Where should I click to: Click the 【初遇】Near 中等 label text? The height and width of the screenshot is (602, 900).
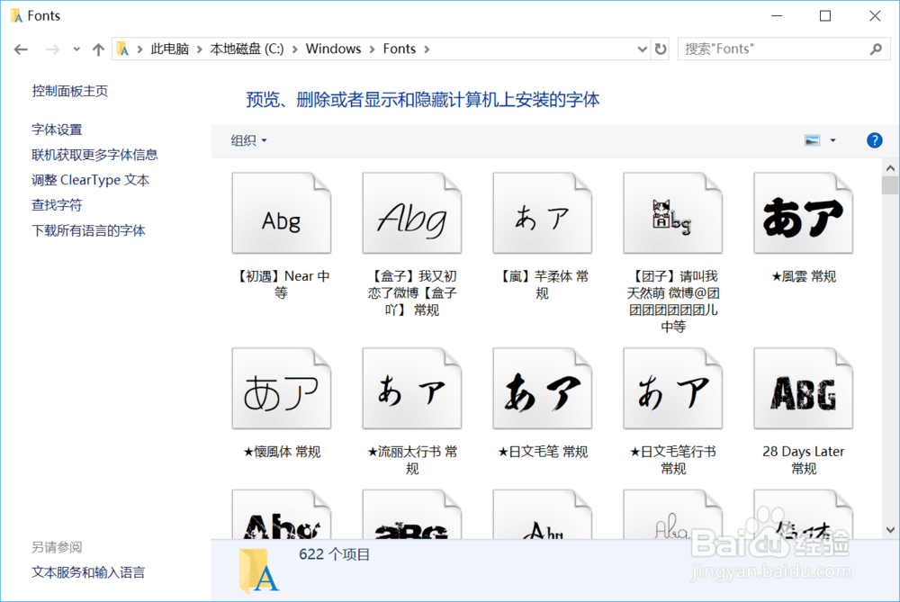coord(281,284)
